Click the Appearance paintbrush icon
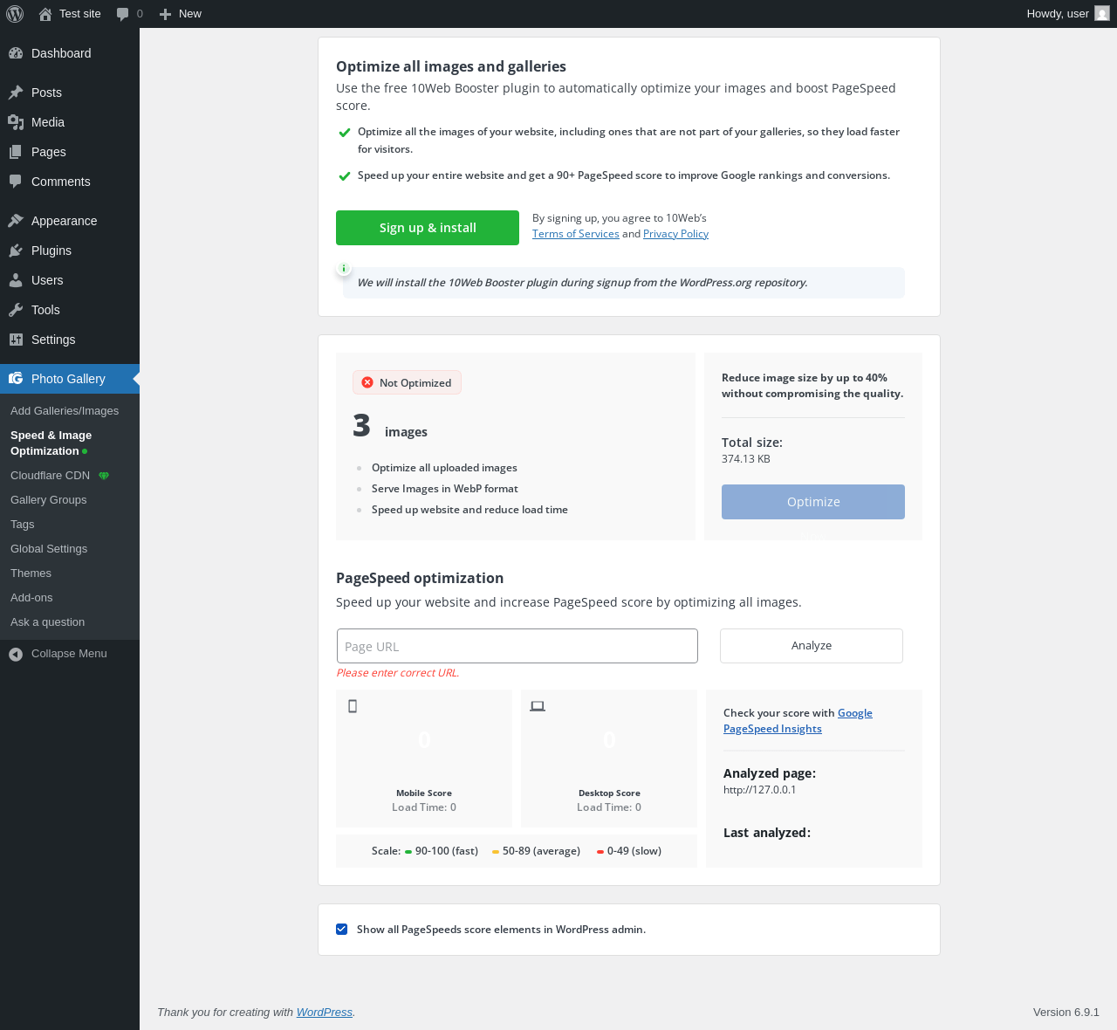1117x1030 pixels. point(16,221)
